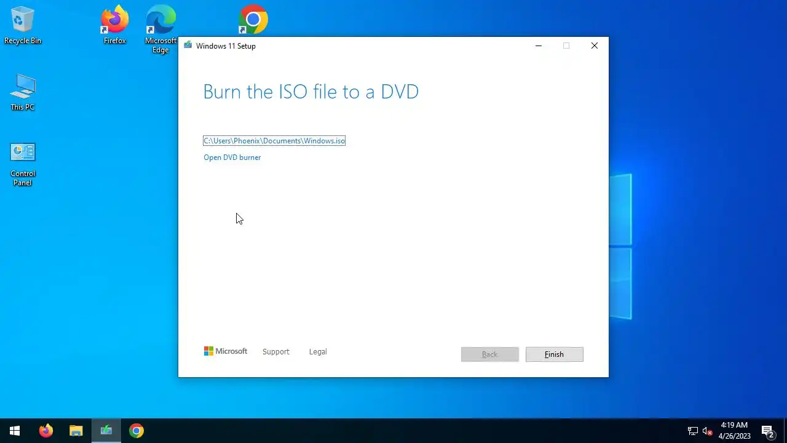Click the Open DVD burner link

pyautogui.click(x=232, y=158)
